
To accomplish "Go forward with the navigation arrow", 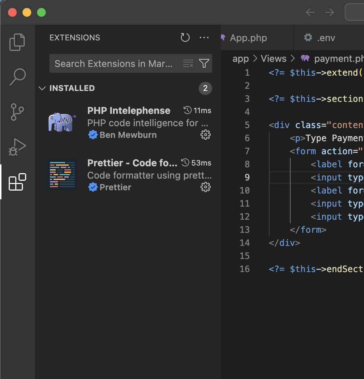I will (x=329, y=12).
